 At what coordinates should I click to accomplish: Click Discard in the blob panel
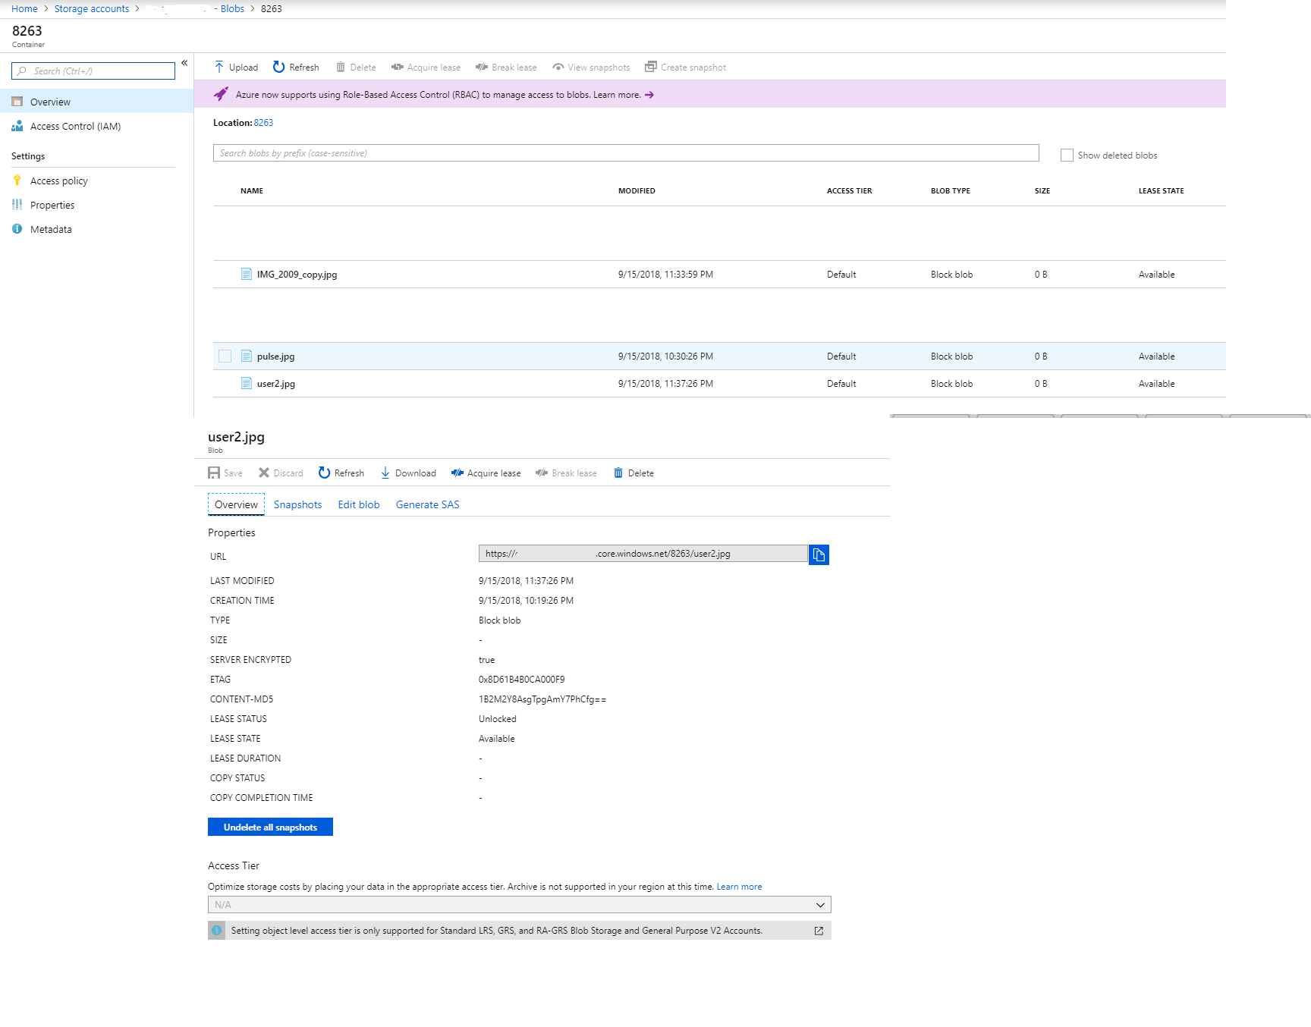click(x=281, y=473)
